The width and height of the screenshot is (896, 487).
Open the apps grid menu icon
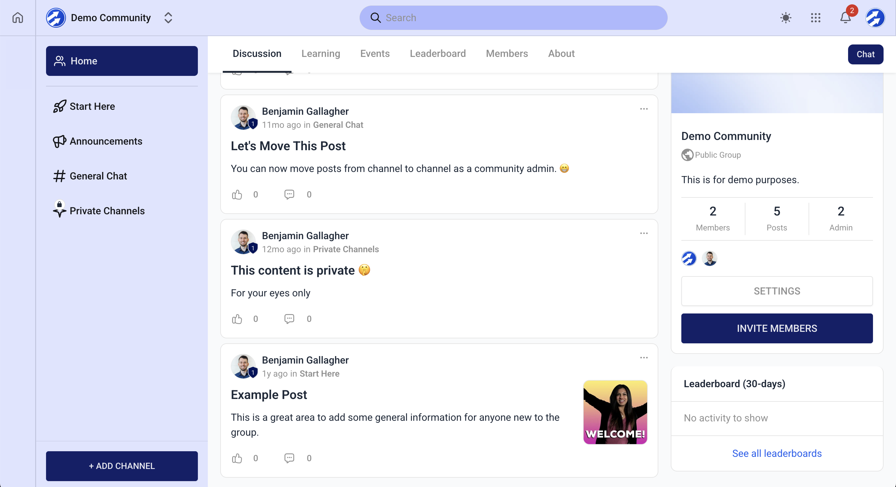[x=815, y=18]
